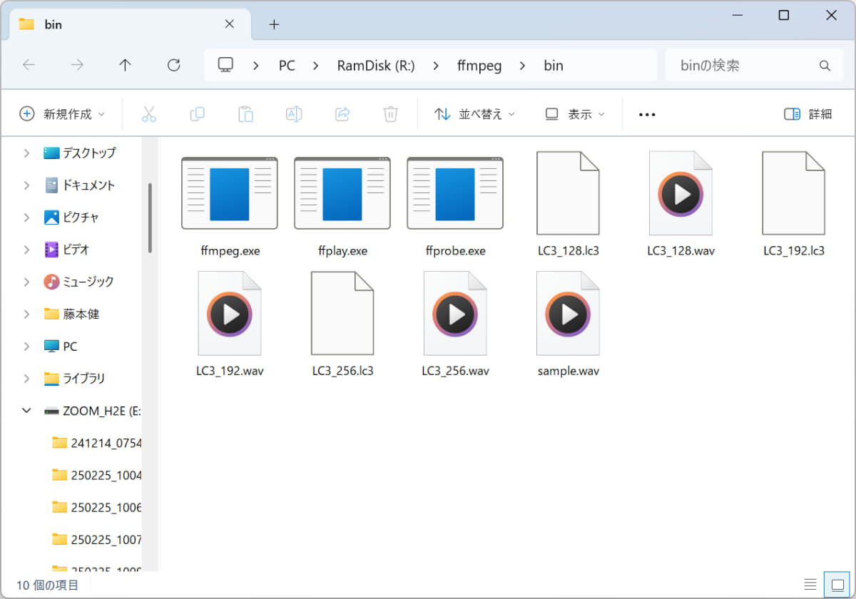Open chevron after RamDisk (R:) in breadcrumb
Image resolution: width=856 pixels, height=599 pixels.
click(x=436, y=66)
